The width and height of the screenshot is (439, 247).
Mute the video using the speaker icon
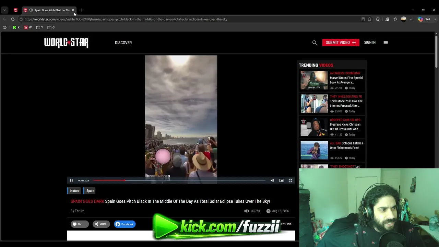[272, 180]
